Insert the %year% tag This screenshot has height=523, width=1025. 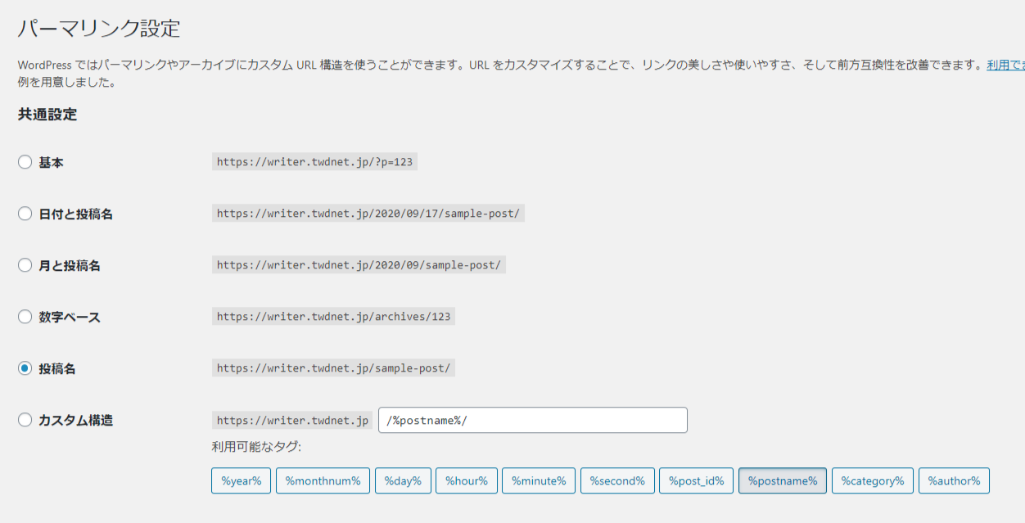241,480
